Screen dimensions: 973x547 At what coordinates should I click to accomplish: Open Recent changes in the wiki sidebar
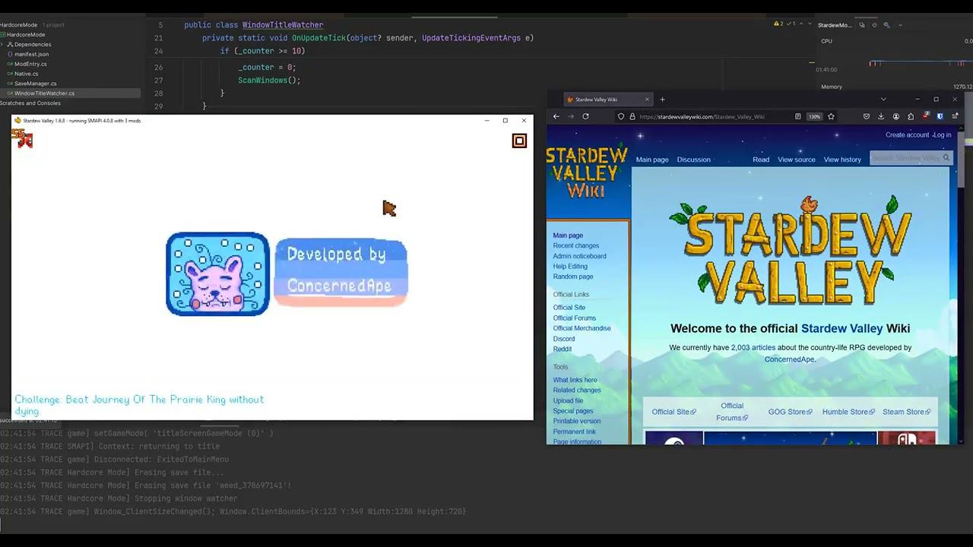(576, 245)
